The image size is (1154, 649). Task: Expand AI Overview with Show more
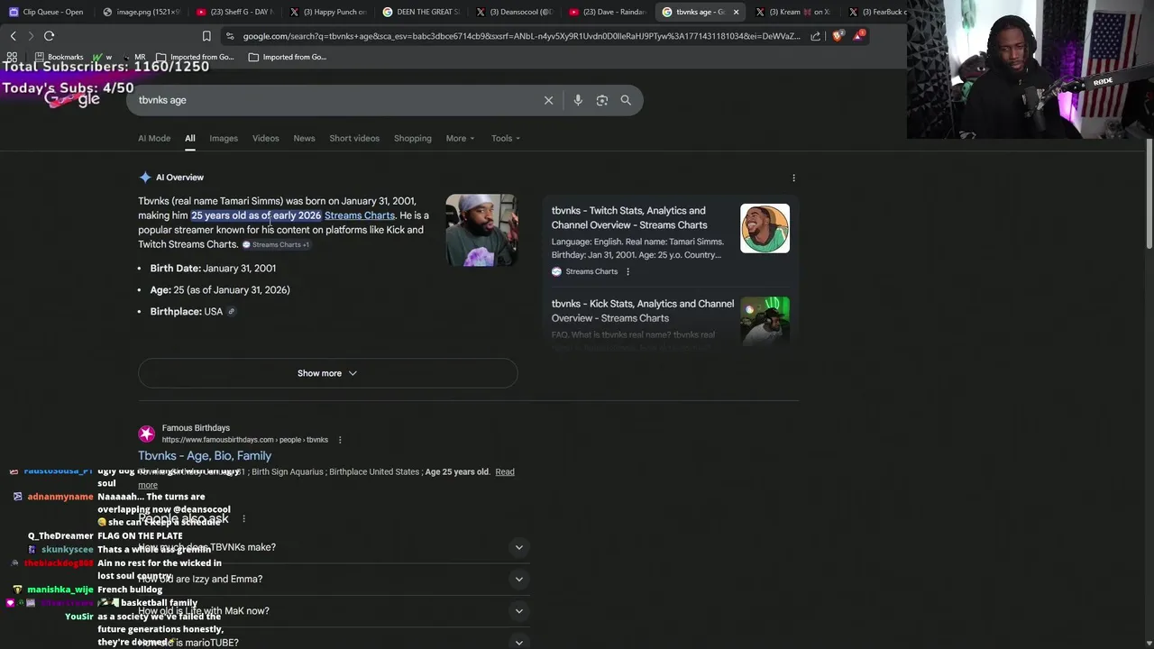tap(327, 373)
